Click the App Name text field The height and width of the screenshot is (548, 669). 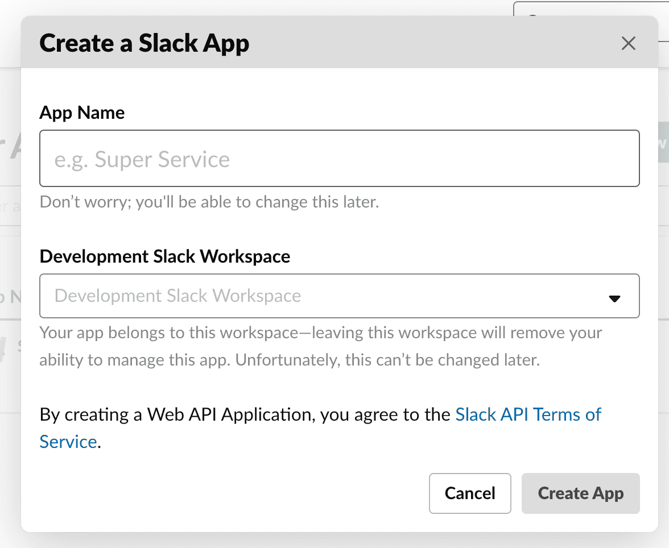click(x=339, y=159)
